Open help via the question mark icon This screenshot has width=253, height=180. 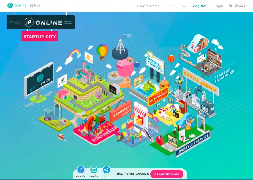tap(81, 170)
